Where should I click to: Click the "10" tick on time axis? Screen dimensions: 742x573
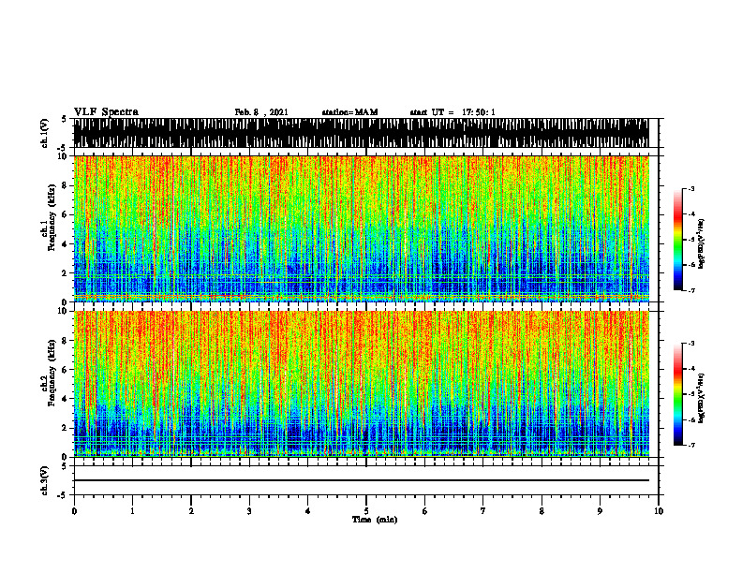(x=659, y=511)
